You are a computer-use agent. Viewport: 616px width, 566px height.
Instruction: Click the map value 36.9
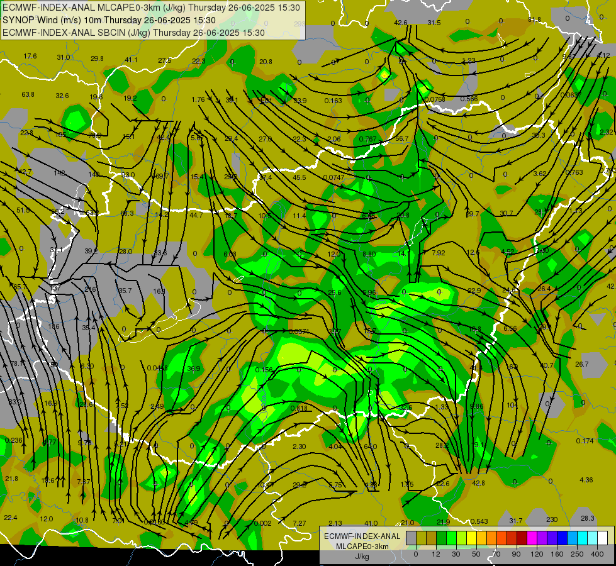click(194, 369)
